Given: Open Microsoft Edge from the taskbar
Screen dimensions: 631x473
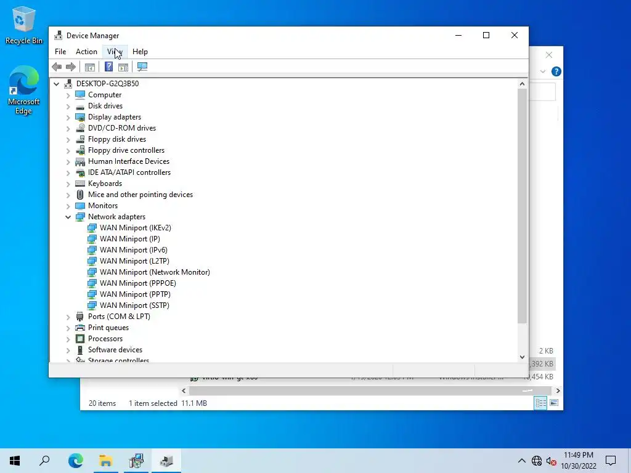Looking at the screenshot, I should click(76, 461).
